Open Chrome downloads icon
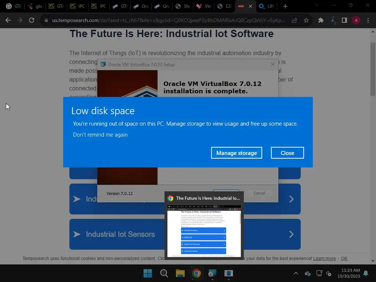Screen dimensions: 376x282 333,21
